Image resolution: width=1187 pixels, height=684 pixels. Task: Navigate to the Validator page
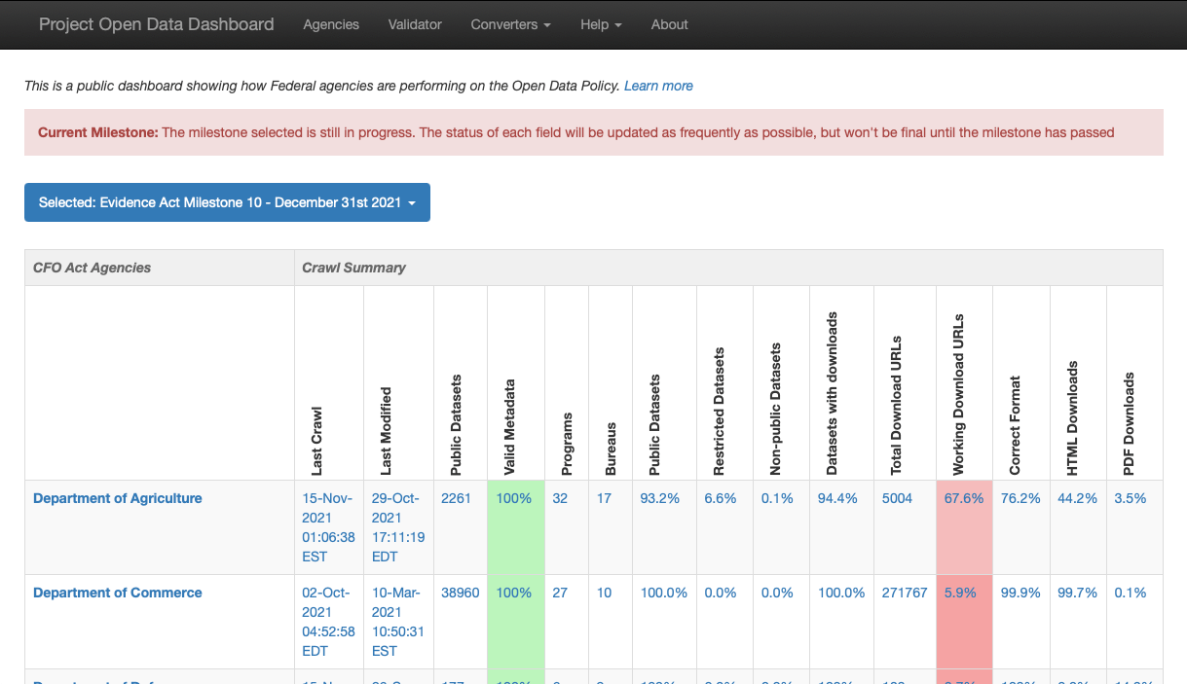point(415,24)
